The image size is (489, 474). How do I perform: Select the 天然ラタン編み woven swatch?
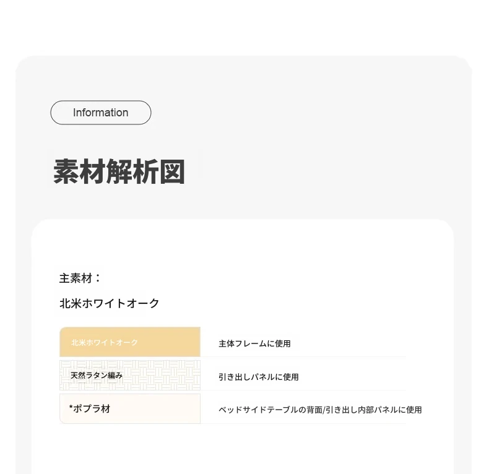click(130, 375)
